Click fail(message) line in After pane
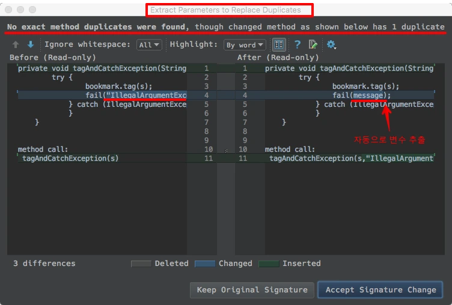 [361, 95]
